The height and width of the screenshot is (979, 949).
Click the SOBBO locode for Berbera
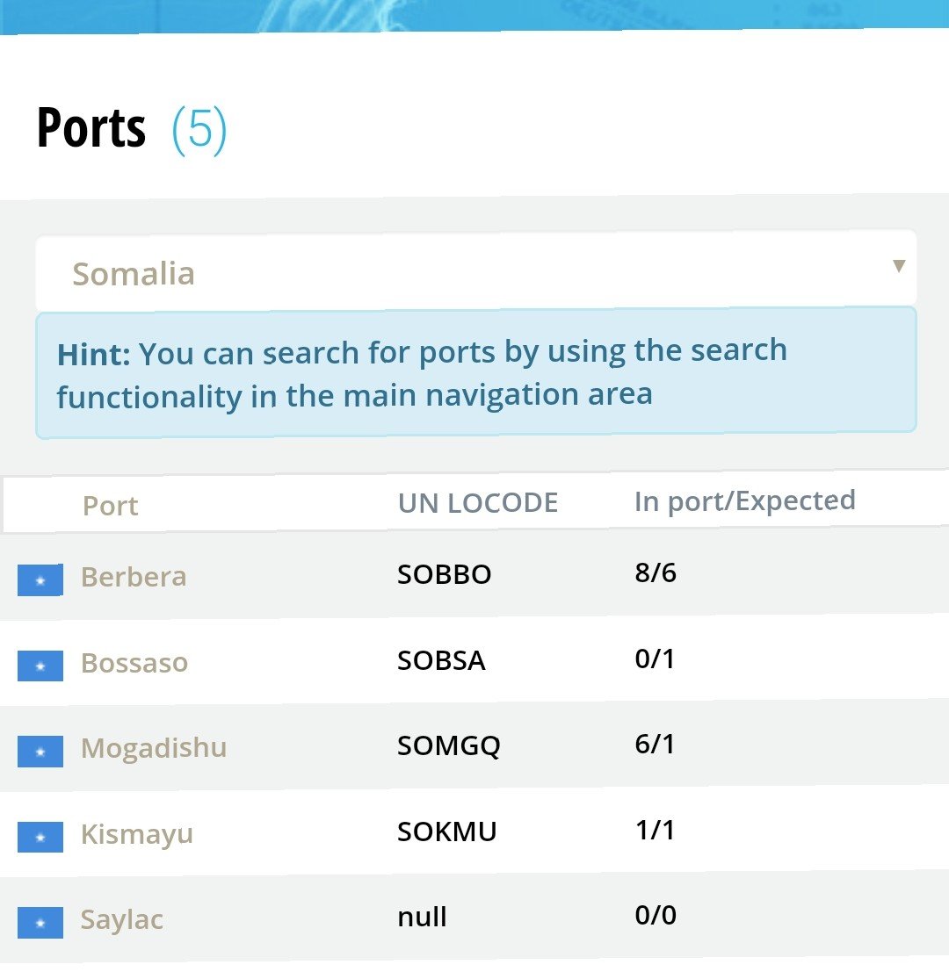pos(445,574)
